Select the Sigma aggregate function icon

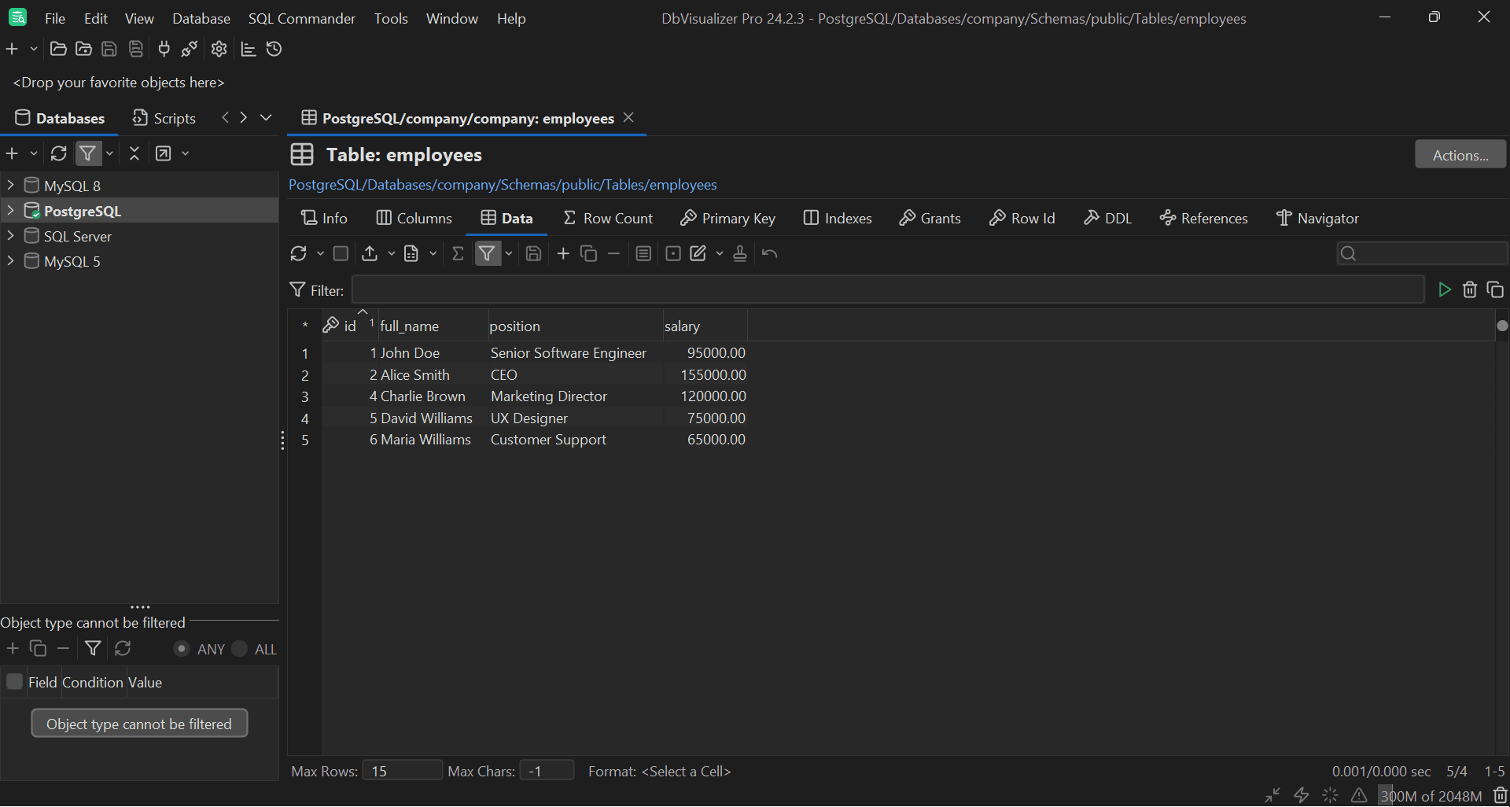[459, 253]
